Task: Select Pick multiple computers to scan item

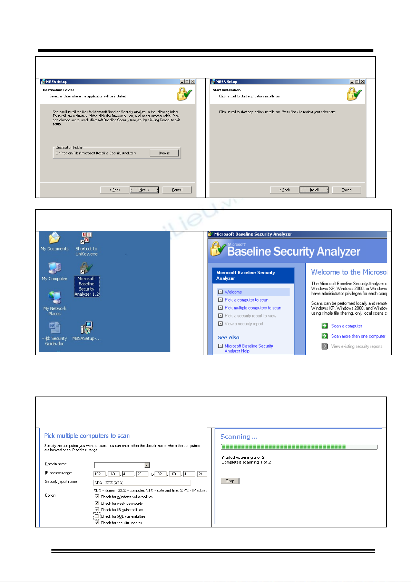Action: 253,308
